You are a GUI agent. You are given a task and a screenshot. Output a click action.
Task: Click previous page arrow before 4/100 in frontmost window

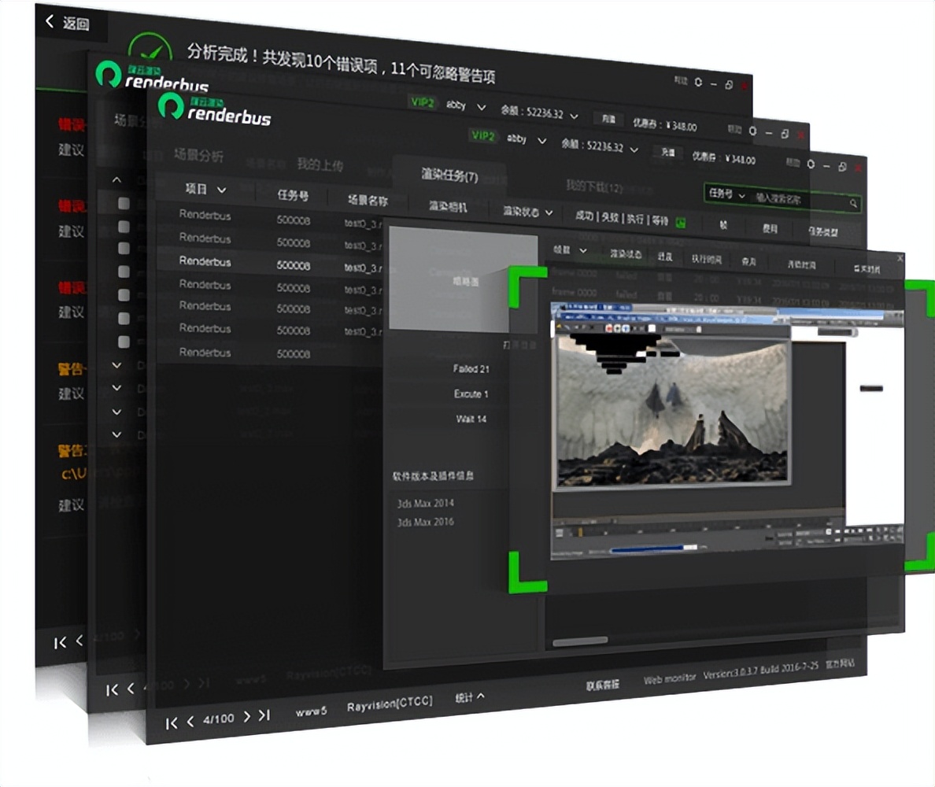(190, 721)
